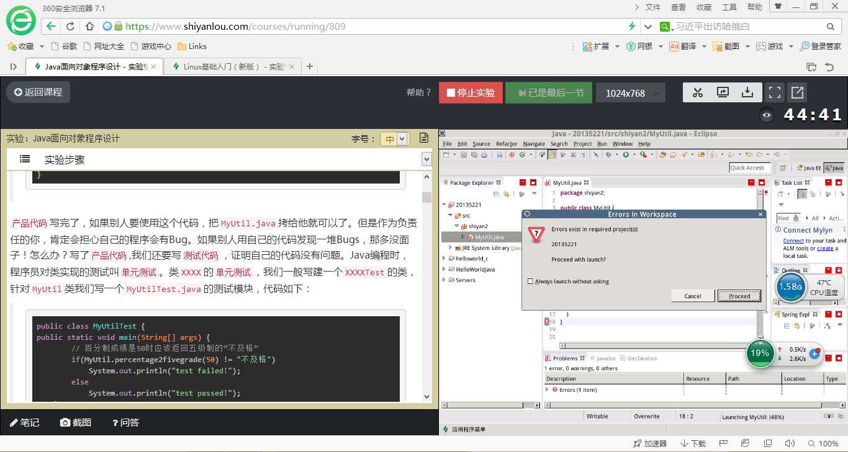Click the screen share icon in the lab toolbar

coord(723,92)
